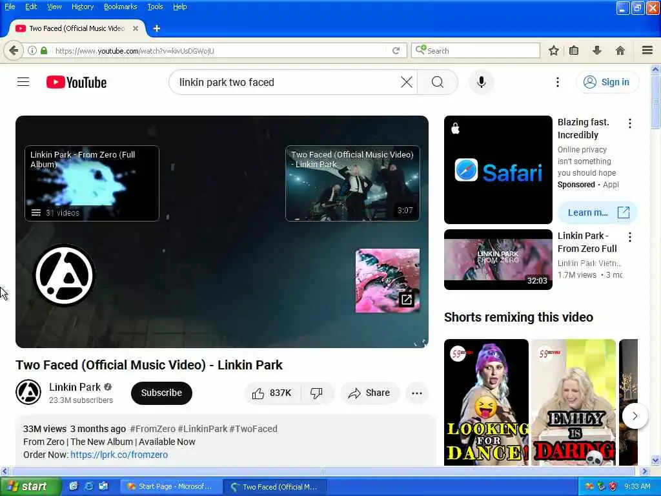Open the LOOKING FOR DANCE short
The image size is (661, 496).
pos(486,402)
